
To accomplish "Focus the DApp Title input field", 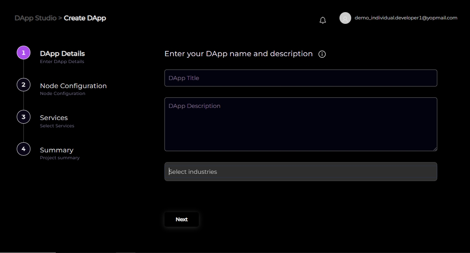I will (301, 78).
